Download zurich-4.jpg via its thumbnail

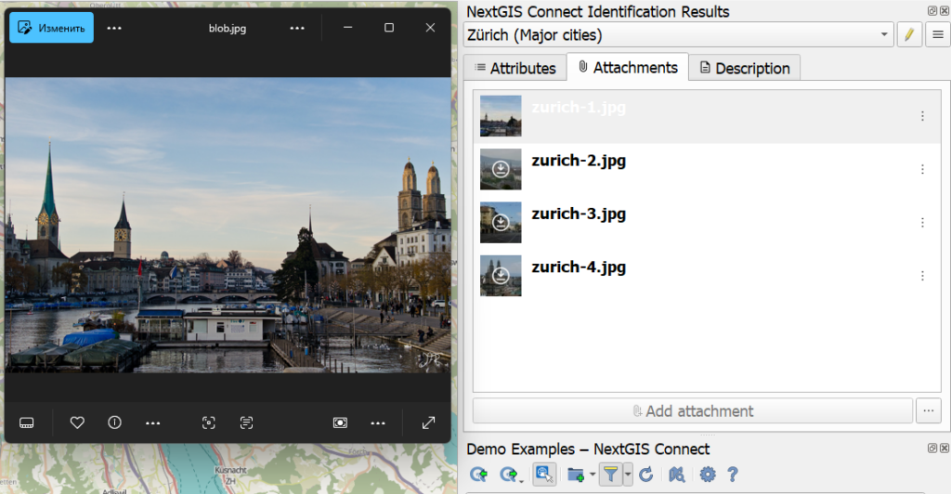coord(501,276)
